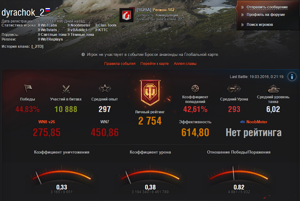Click the victories flag icon
300x201 pixels.
pos(28,88)
